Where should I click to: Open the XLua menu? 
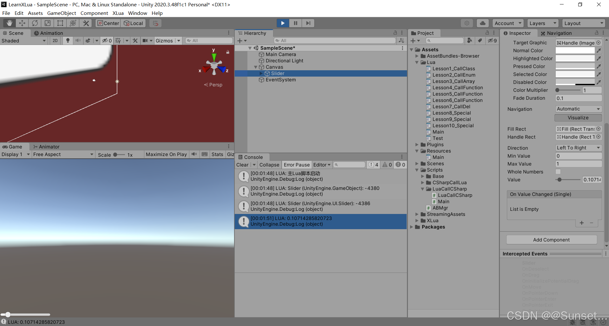click(118, 13)
